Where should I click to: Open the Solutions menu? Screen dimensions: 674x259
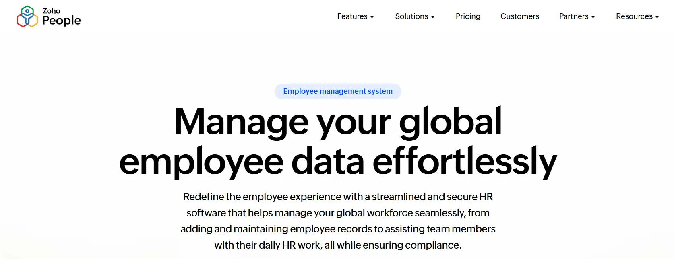click(411, 16)
